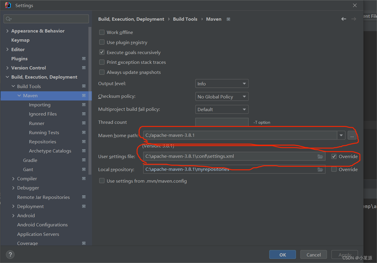Expand the Compiler node
377x263 pixels.
pos(13,178)
